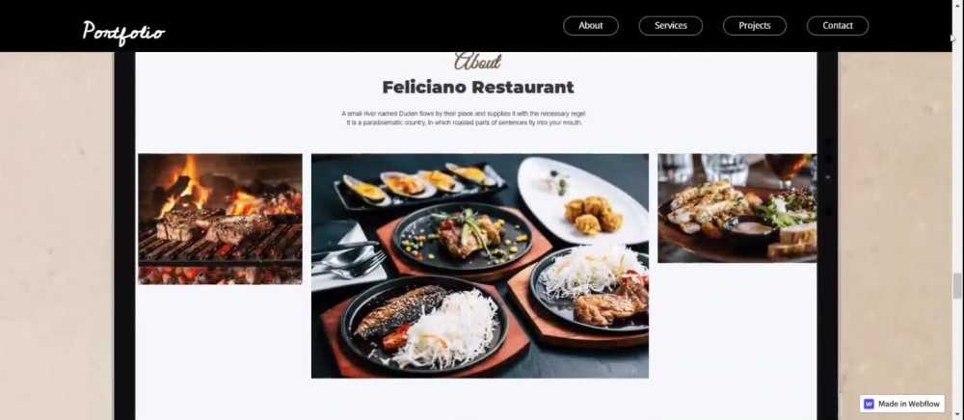The height and width of the screenshot is (420, 964).
Task: Navigate to the Projects section
Action: (x=755, y=26)
